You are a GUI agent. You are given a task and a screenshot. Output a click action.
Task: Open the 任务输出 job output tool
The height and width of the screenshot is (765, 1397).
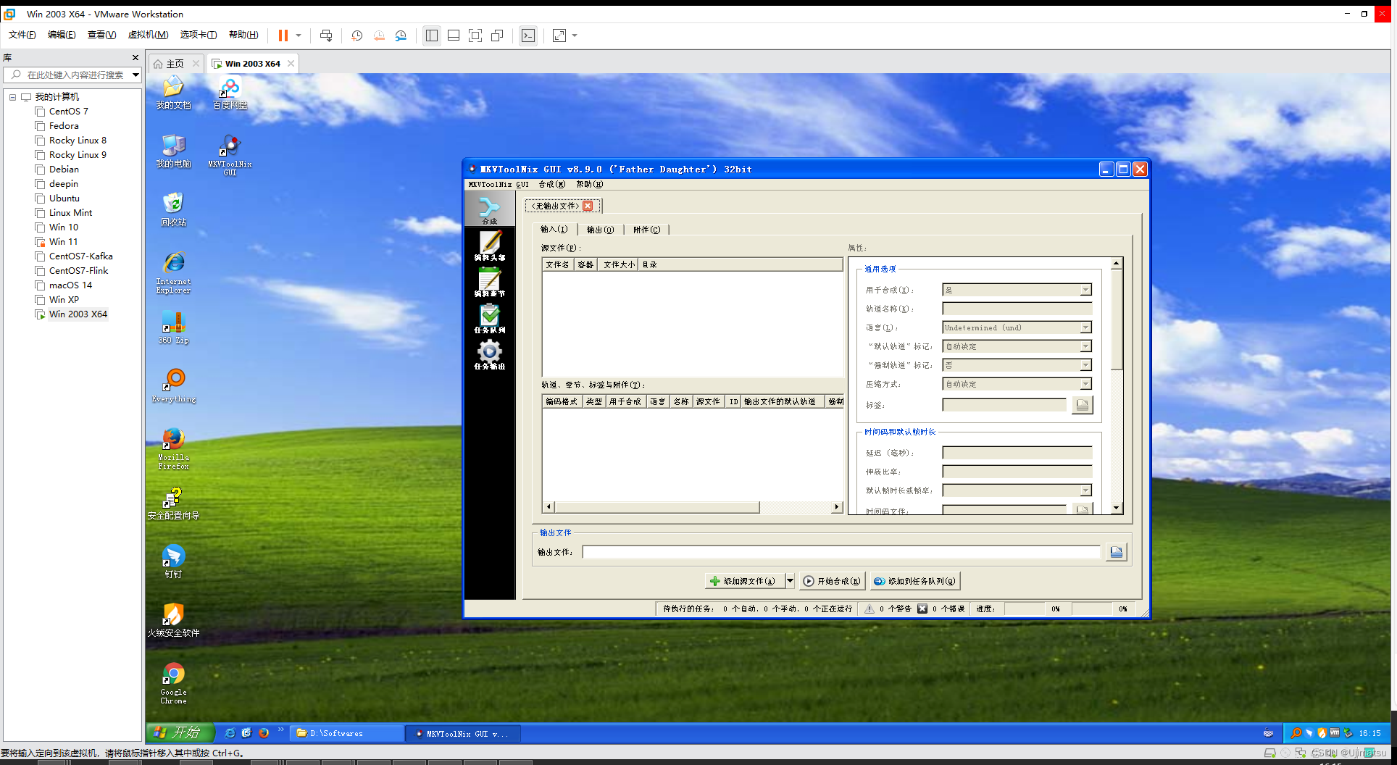[x=489, y=354]
